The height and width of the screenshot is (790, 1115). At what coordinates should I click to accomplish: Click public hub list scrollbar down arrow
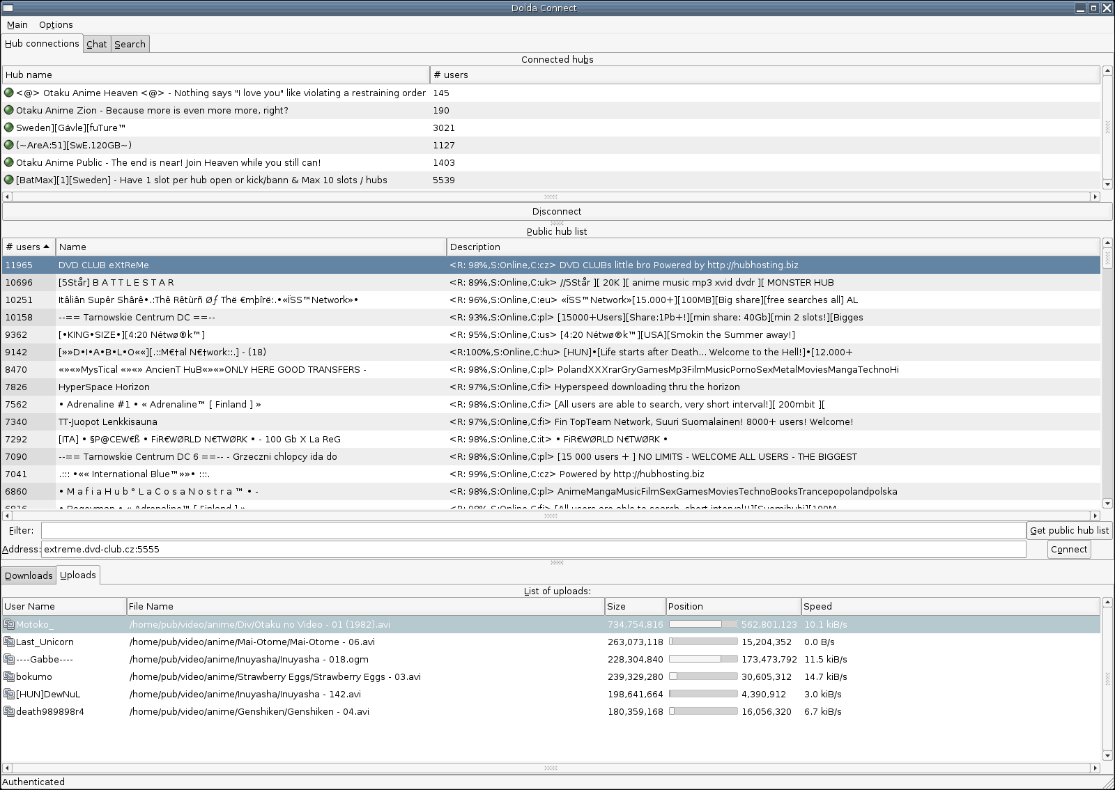click(x=1107, y=503)
